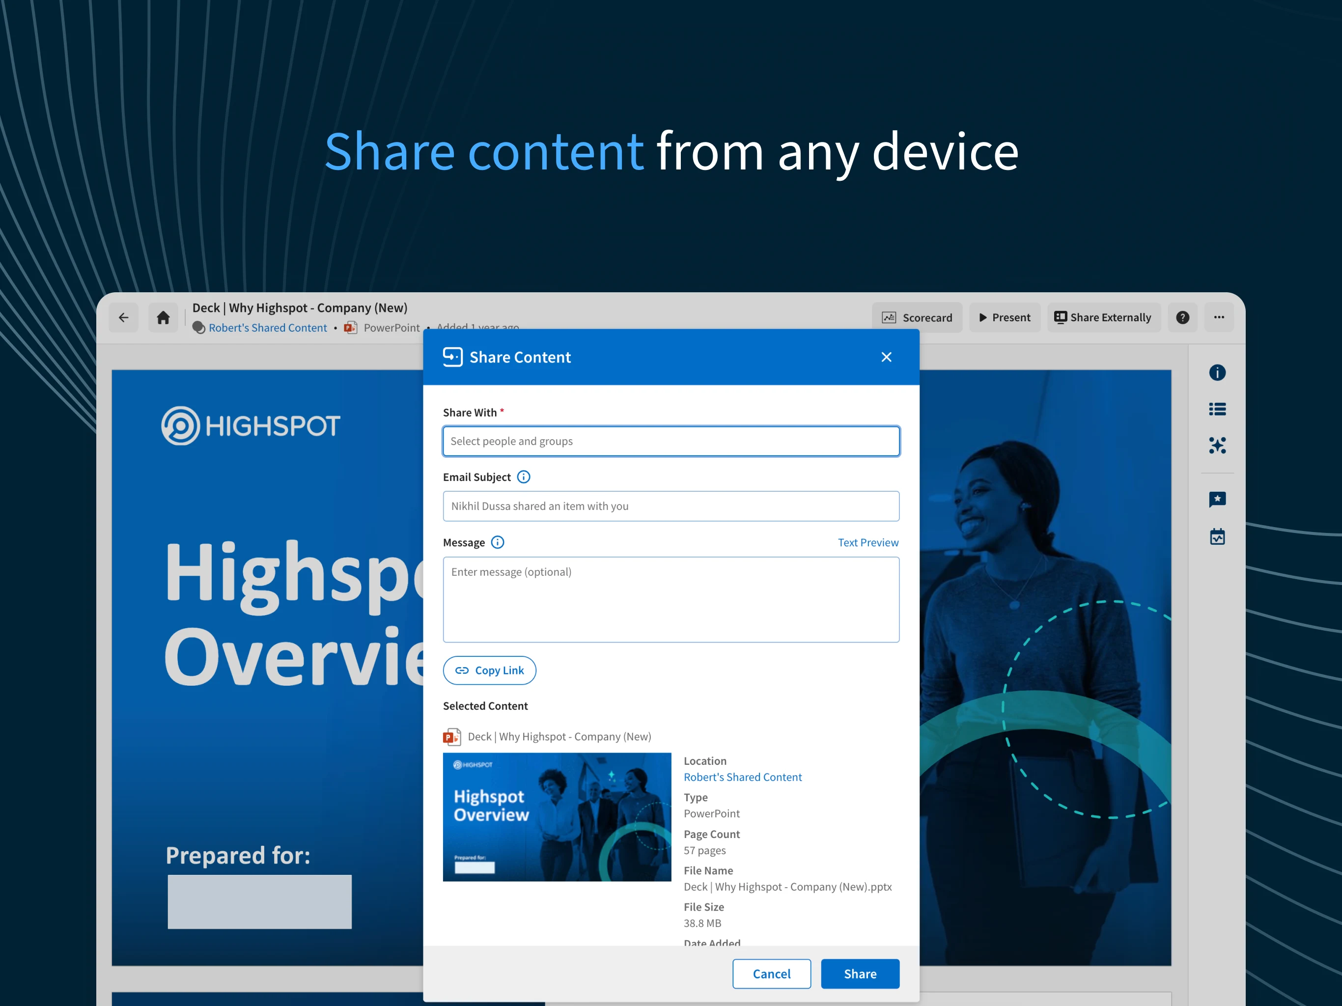This screenshot has width=1342, height=1006.
Task: Click the Message info icon
Action: (498, 542)
